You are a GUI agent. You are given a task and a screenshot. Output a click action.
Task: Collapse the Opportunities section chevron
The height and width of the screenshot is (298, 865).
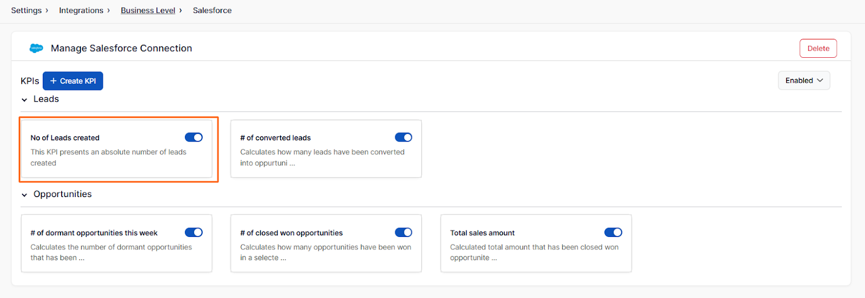coord(24,195)
